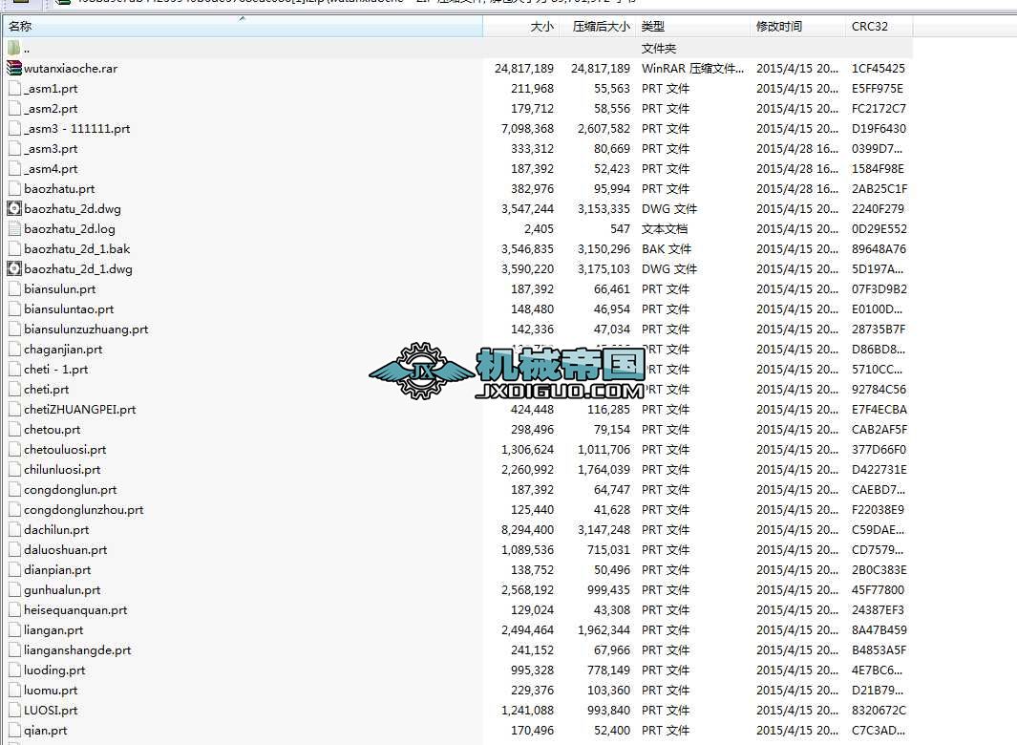
Task: Select the file name liangan.prt
Action: pos(53,630)
